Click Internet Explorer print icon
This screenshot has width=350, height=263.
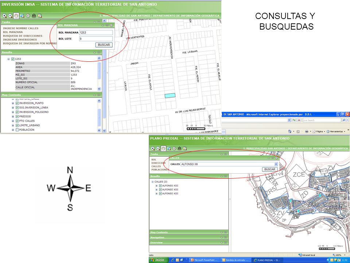pyautogui.click(x=307, y=131)
